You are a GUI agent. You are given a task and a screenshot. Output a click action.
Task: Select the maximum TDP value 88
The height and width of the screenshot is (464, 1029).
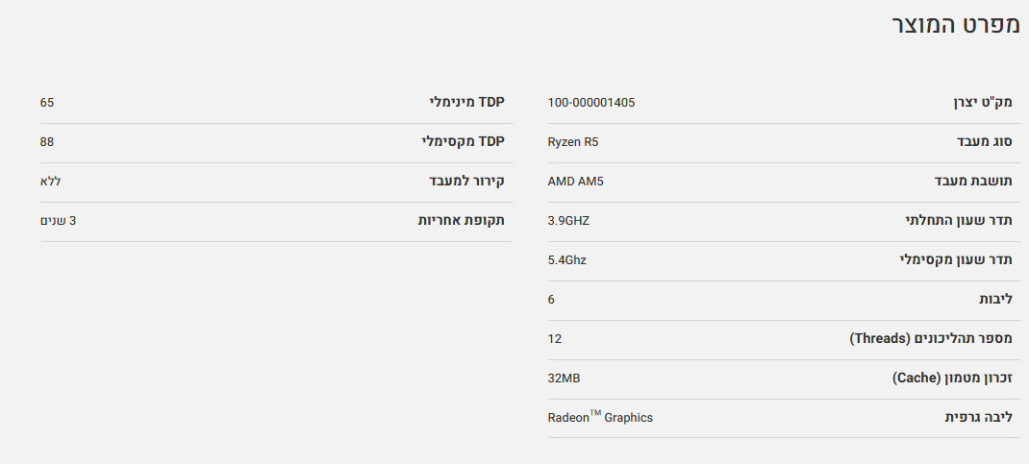[47, 142]
